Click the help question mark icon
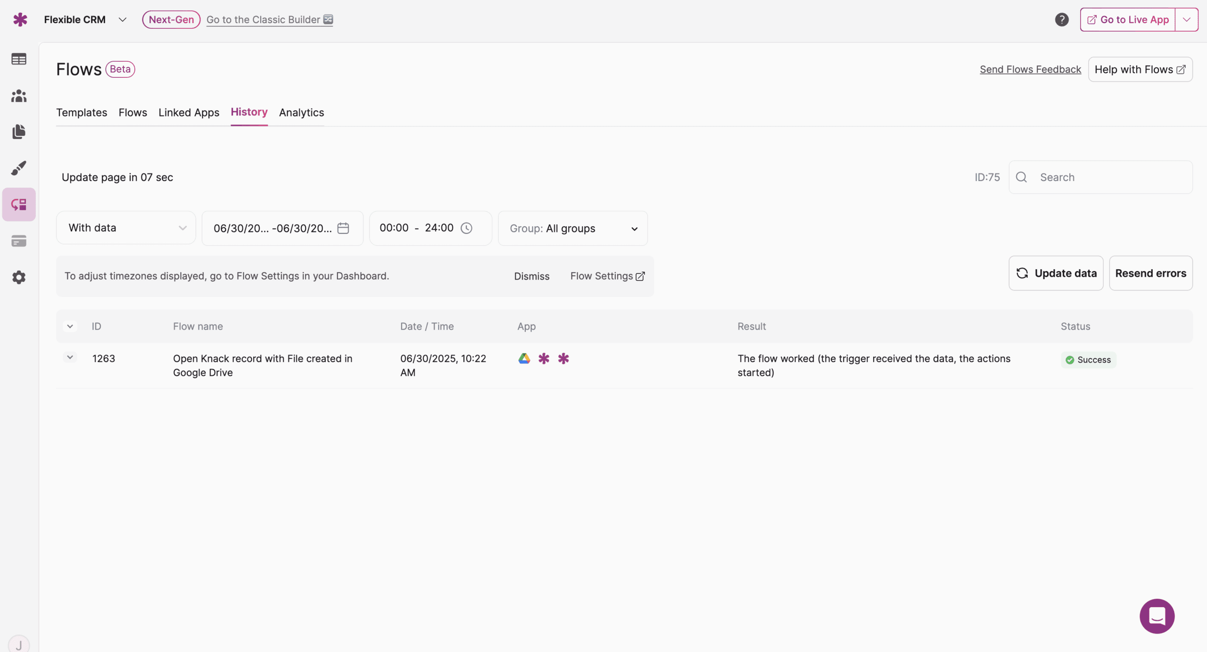The height and width of the screenshot is (652, 1207). (x=1061, y=20)
